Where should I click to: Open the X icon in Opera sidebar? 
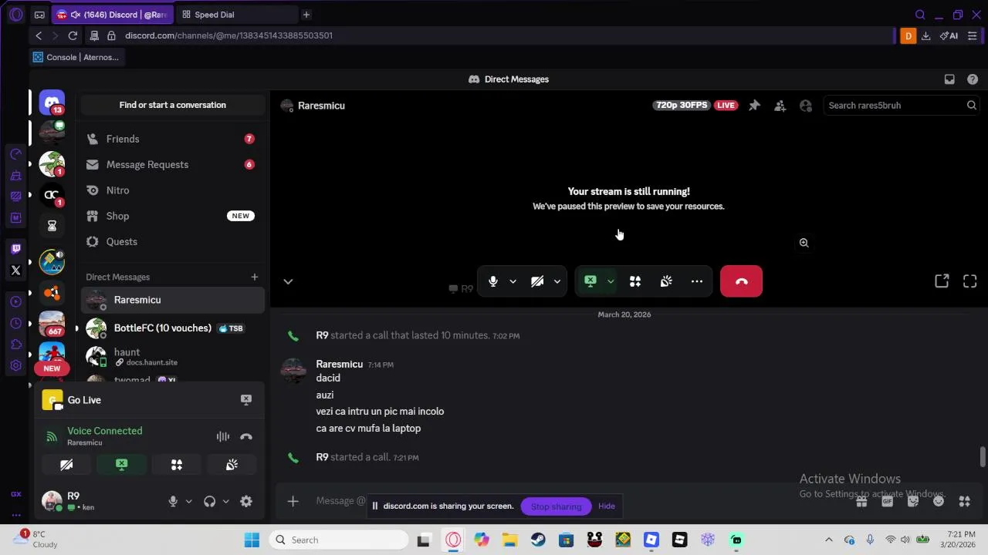15,271
